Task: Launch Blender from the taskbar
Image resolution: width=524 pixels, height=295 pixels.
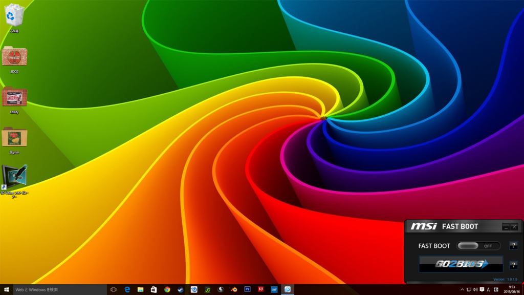Action: point(234,289)
